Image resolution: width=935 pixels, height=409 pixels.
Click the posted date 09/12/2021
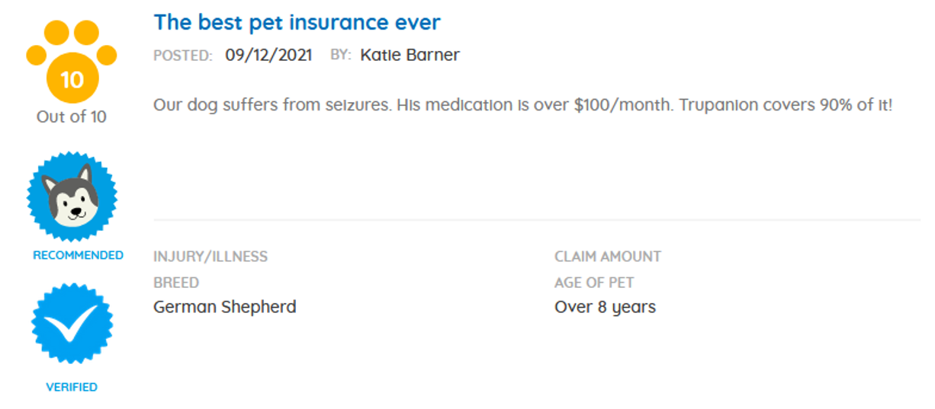pos(268,55)
